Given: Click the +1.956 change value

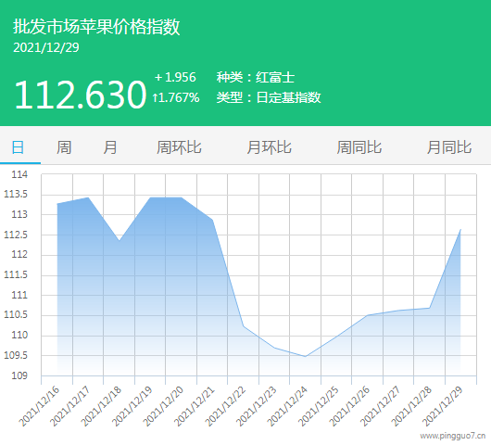Looking at the screenshot, I should point(175,77).
